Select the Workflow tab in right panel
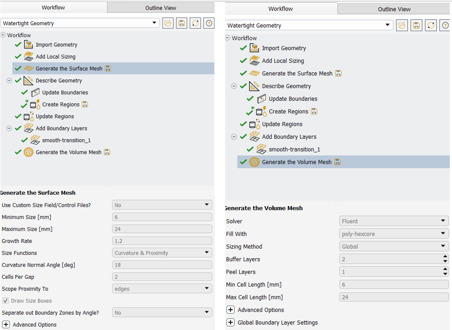 pos(281,9)
